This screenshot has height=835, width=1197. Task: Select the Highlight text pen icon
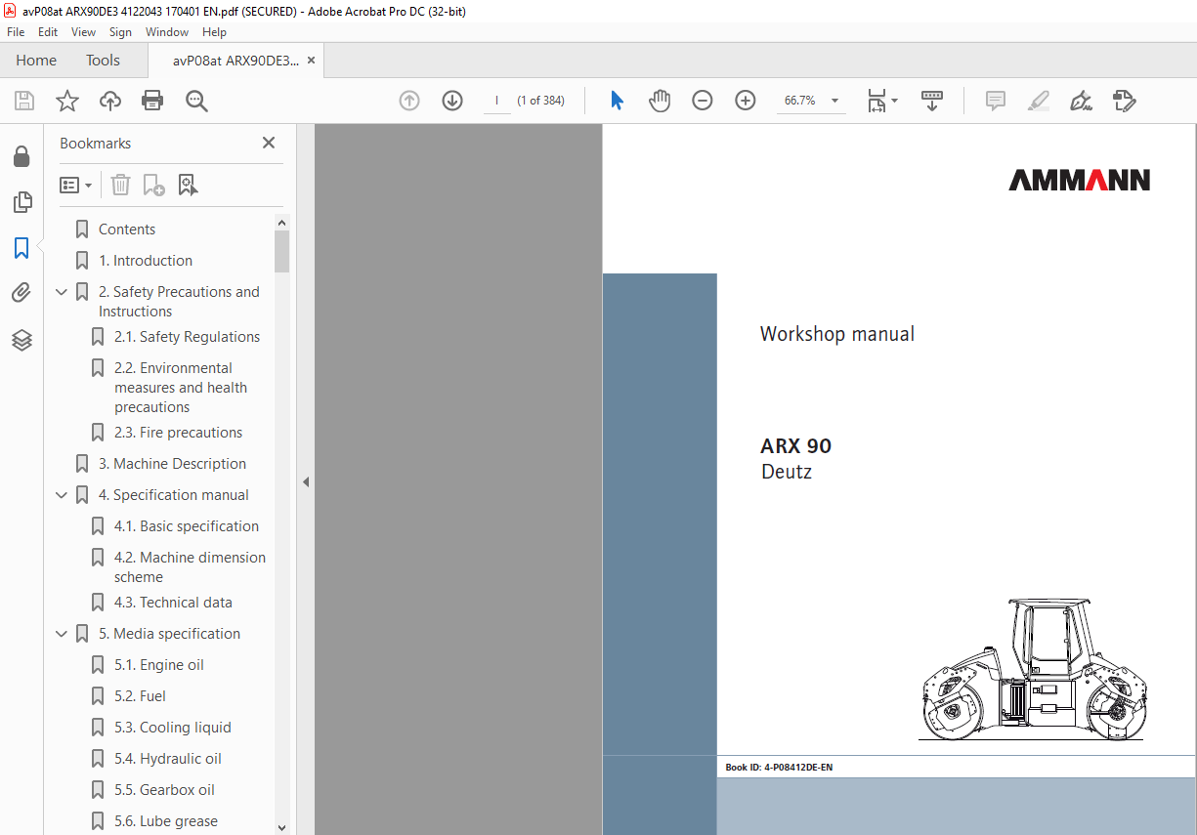(x=1039, y=101)
